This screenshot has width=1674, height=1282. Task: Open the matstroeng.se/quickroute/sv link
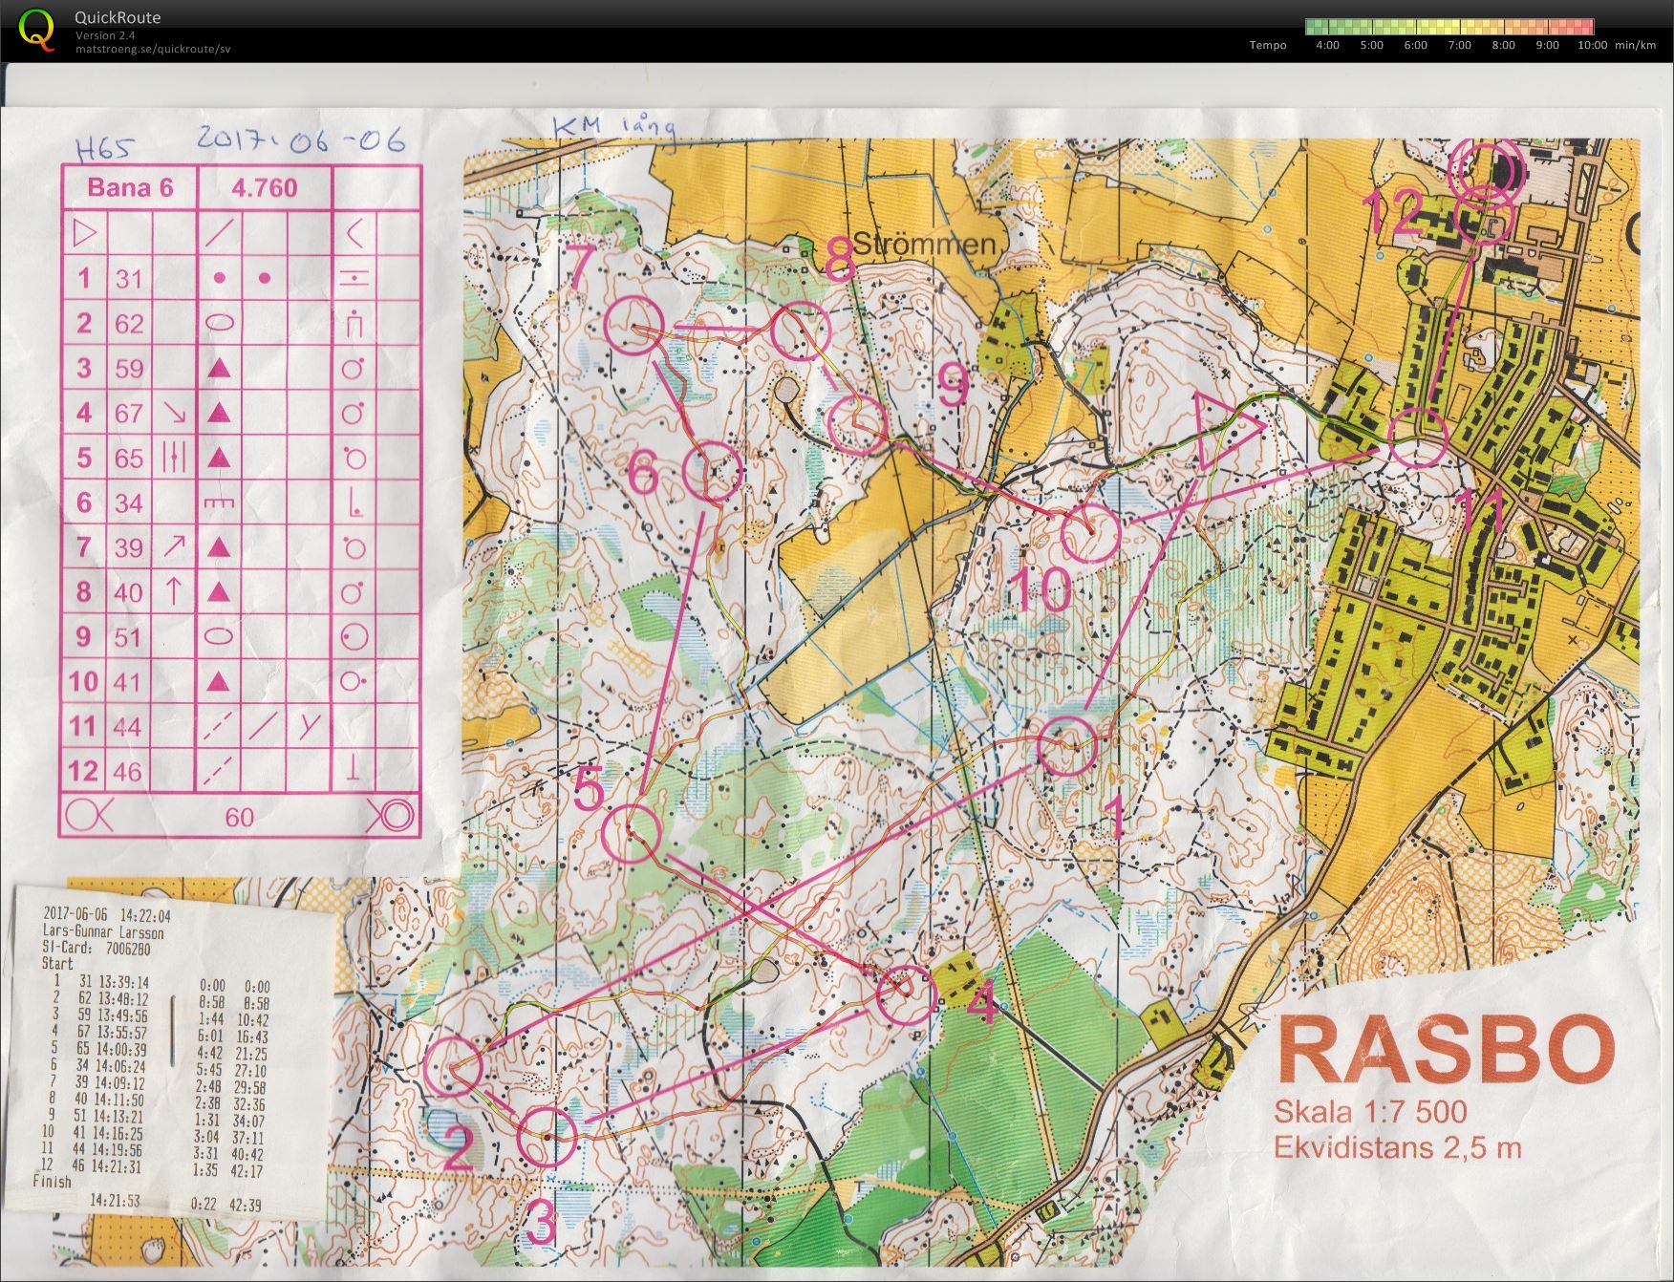pyautogui.click(x=153, y=49)
